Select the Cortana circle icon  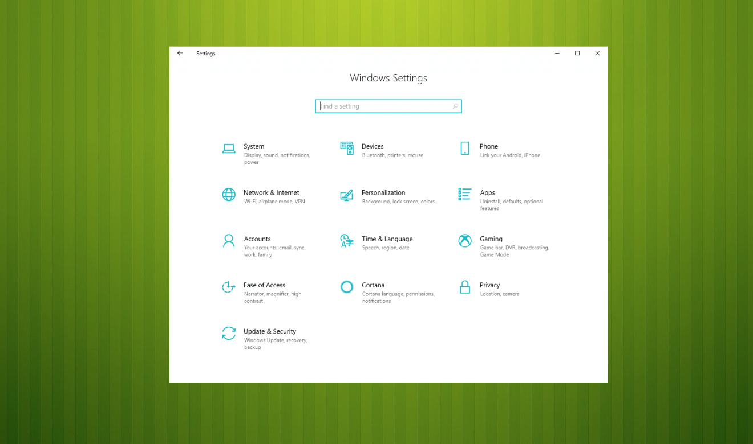point(347,287)
